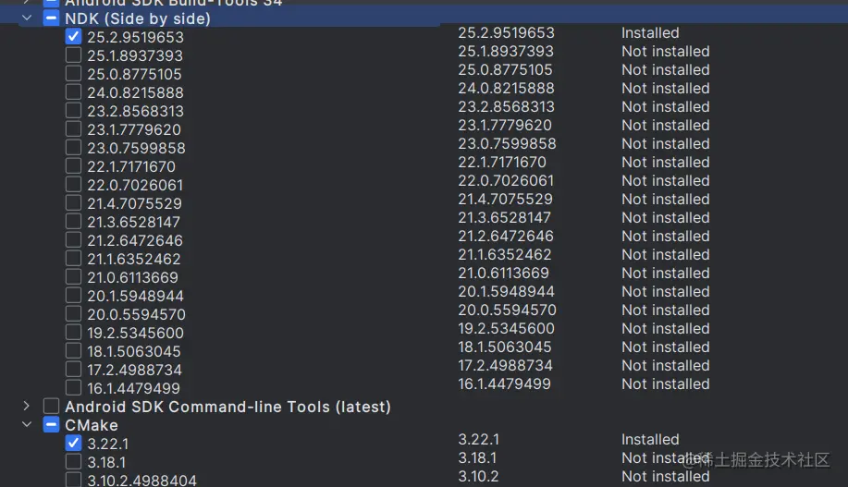The width and height of the screenshot is (848, 487).
Task: Check NDK version 20.1.5948944
Action: [x=74, y=295]
